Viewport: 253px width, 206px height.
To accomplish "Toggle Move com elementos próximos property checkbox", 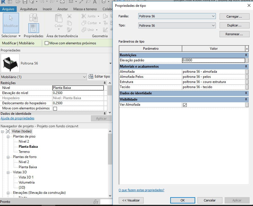I will 55,109.
